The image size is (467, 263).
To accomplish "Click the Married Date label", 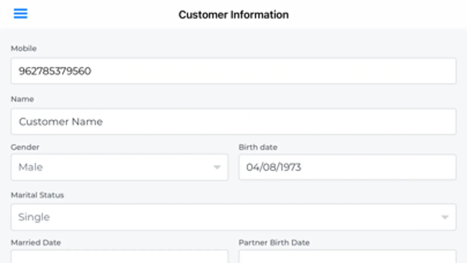I will 36,243.
